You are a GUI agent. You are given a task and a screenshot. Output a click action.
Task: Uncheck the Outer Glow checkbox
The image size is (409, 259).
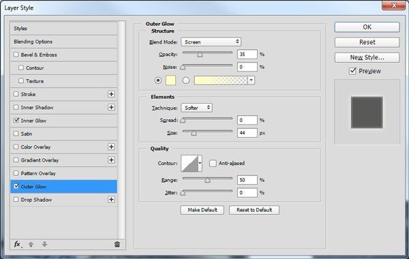click(16, 187)
